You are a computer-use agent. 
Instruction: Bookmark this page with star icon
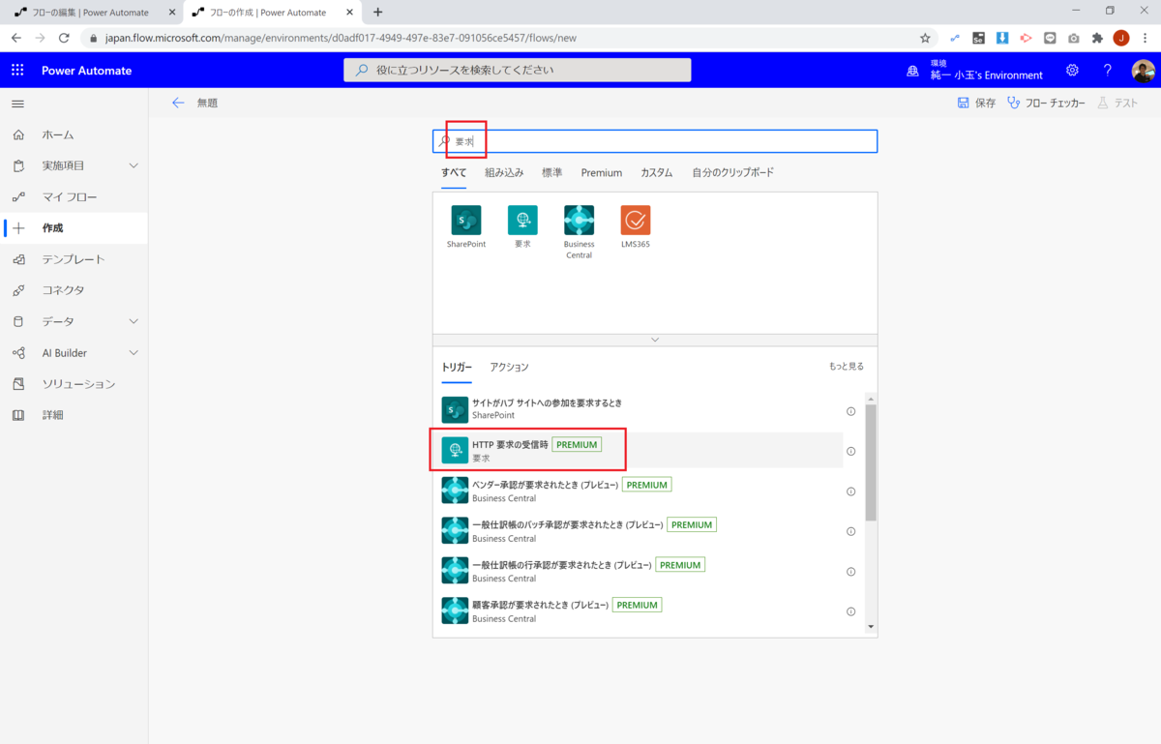925,38
